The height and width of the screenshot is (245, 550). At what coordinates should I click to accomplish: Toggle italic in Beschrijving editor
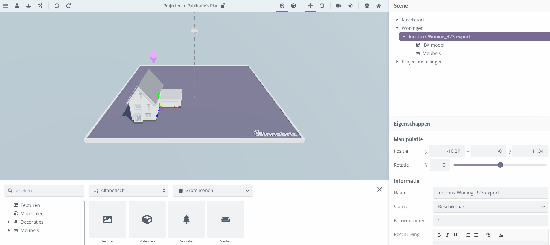447,235
